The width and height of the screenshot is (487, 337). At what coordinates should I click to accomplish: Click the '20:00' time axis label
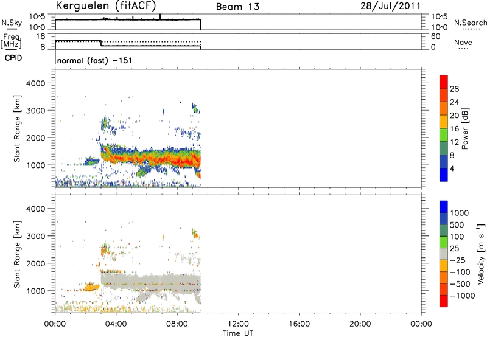[360, 324]
